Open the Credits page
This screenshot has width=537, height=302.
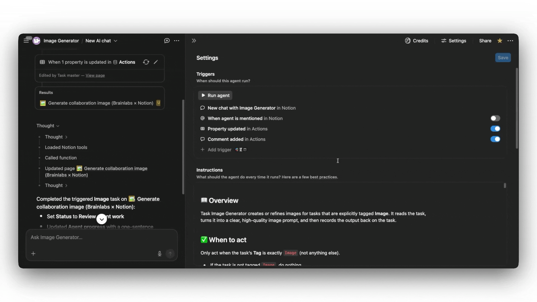tap(416, 41)
